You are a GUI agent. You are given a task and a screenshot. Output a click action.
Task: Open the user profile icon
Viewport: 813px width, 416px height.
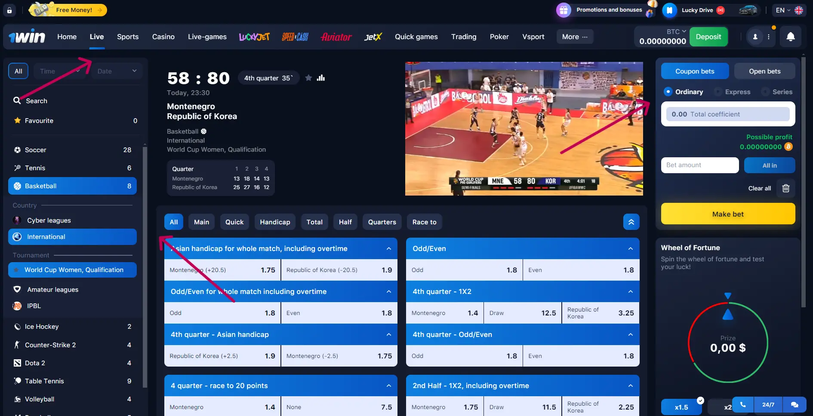pos(755,37)
